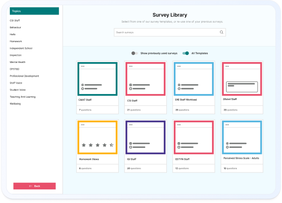282x203 pixels.
Task: Open the three-dot menu on Homework Views card
Action: pos(83,125)
